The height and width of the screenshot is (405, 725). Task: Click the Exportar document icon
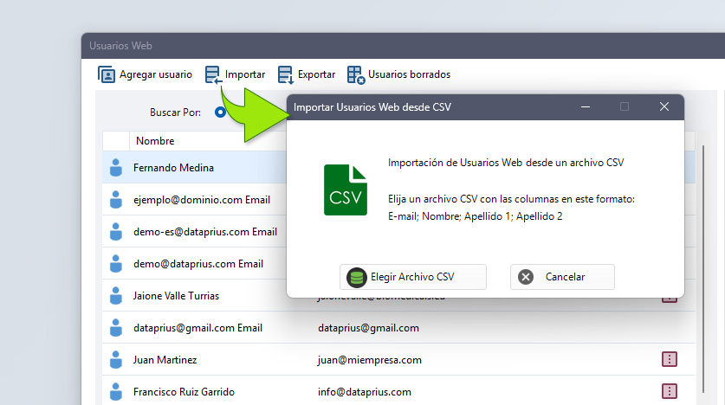(x=286, y=74)
